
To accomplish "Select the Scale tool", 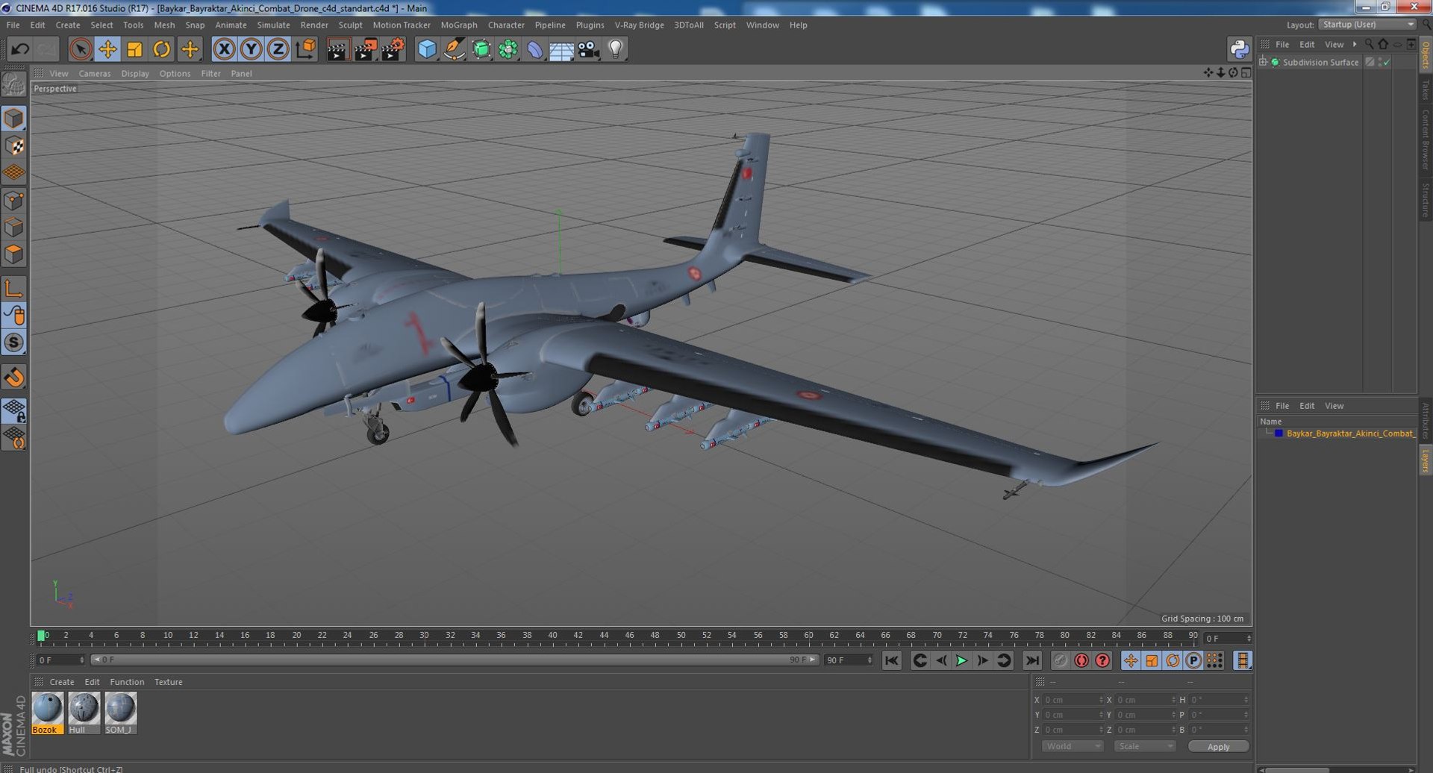I will [x=134, y=49].
